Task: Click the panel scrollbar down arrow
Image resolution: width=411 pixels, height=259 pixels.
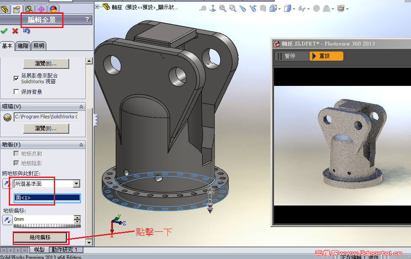Action: 89,242
